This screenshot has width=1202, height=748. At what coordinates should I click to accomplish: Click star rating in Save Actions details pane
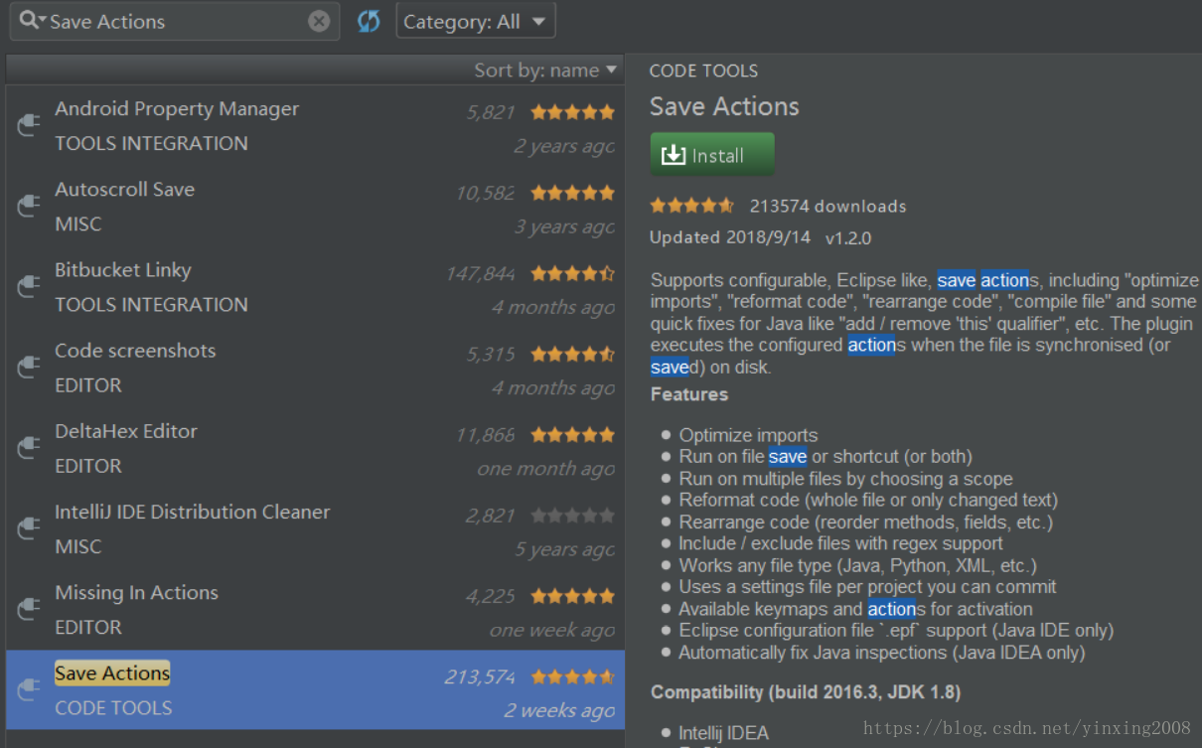[x=691, y=206]
